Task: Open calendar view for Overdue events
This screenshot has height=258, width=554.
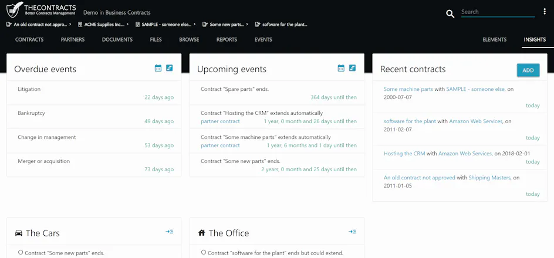Action: (158, 68)
